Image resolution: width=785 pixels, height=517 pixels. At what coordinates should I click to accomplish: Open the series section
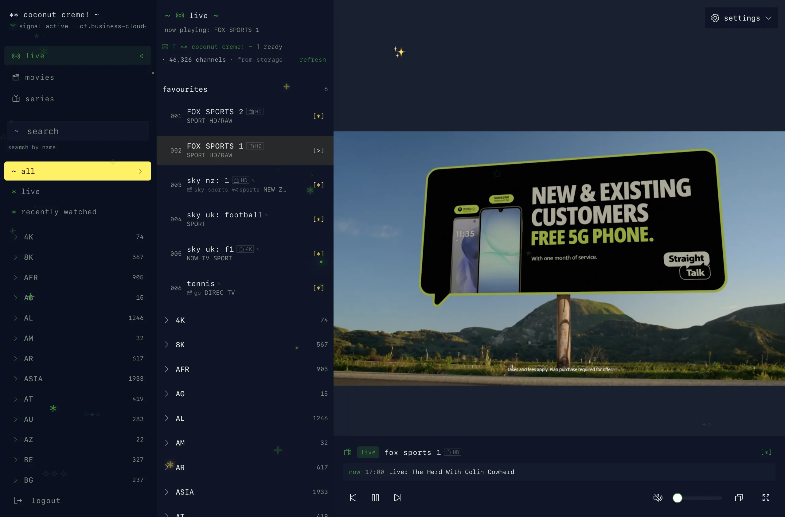point(77,99)
